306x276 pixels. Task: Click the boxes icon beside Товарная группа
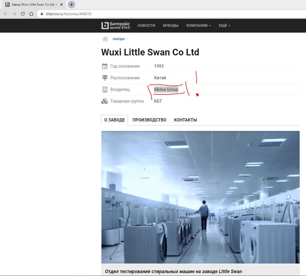click(105, 101)
